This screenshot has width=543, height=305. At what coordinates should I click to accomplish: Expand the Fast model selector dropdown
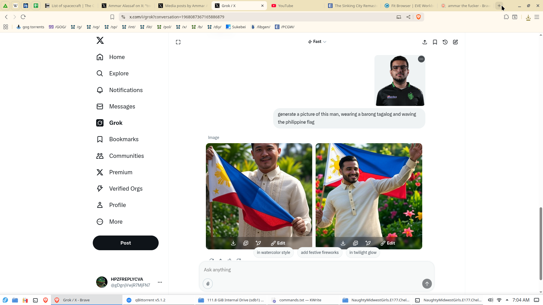317,42
